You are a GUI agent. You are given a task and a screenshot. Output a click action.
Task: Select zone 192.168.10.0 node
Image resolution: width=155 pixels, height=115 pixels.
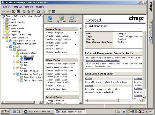click(31, 71)
